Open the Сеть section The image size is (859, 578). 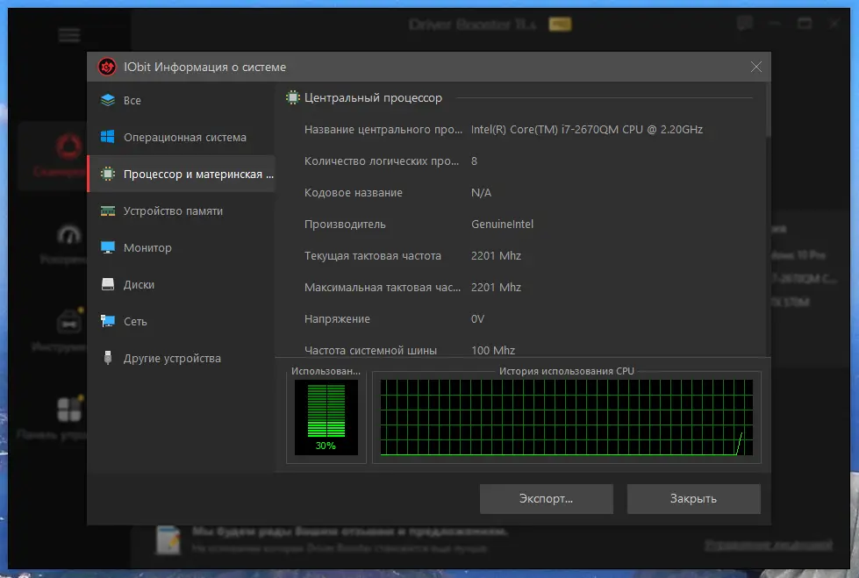(x=181, y=321)
